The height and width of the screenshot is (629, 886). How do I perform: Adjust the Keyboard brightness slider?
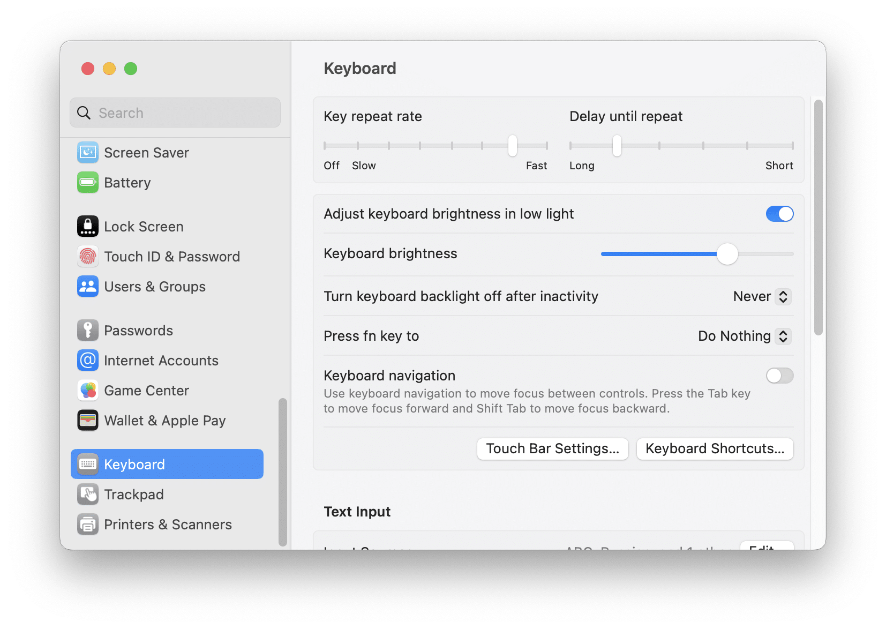[x=727, y=254]
